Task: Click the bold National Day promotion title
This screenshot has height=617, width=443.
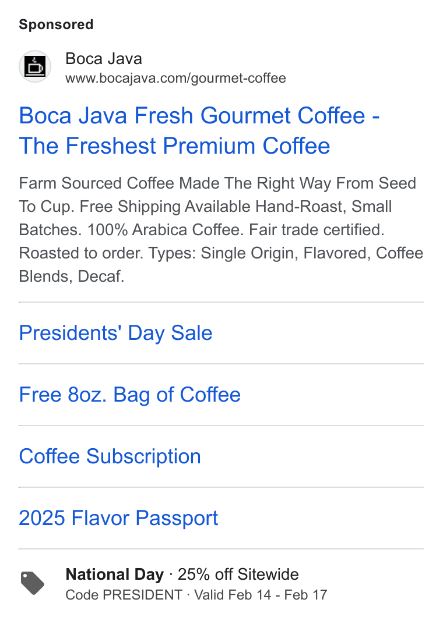Action: (114, 575)
